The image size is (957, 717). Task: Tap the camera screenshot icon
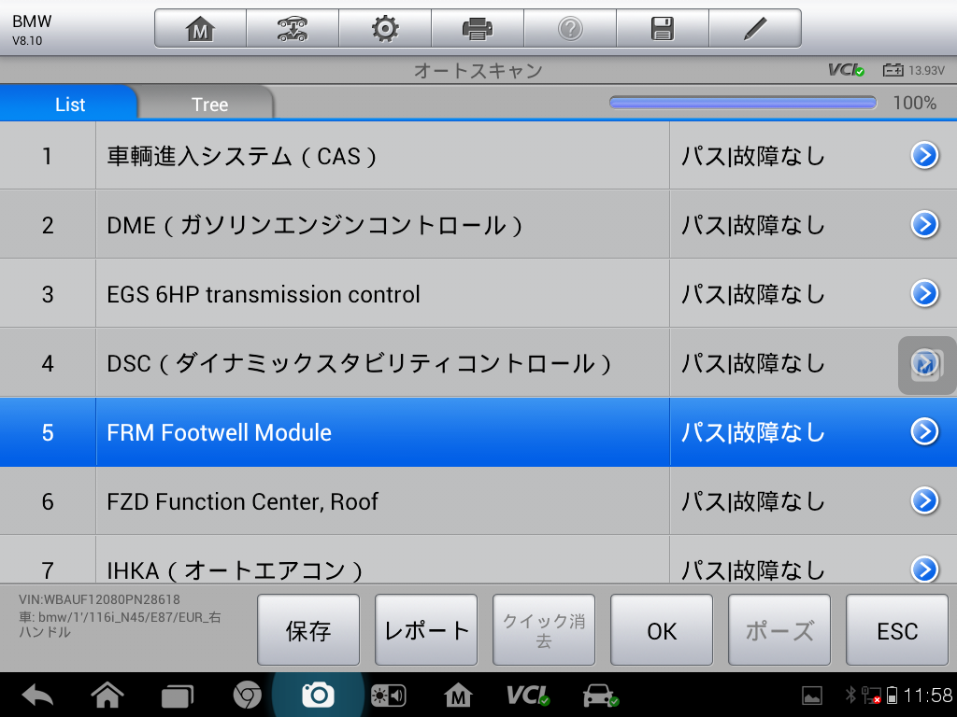click(x=318, y=695)
